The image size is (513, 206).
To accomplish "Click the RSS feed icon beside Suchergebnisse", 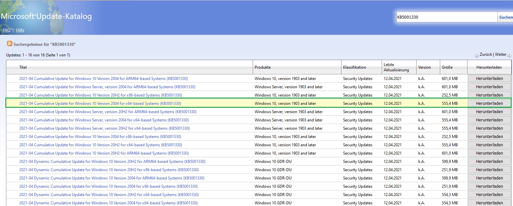I will click(x=10, y=44).
